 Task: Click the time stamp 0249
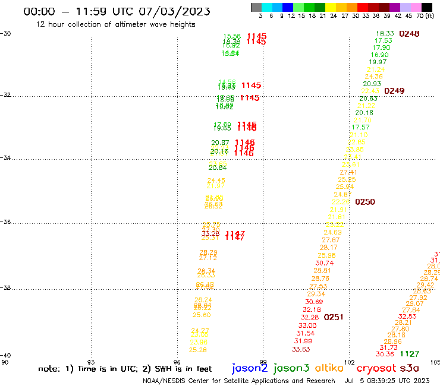click(x=394, y=91)
